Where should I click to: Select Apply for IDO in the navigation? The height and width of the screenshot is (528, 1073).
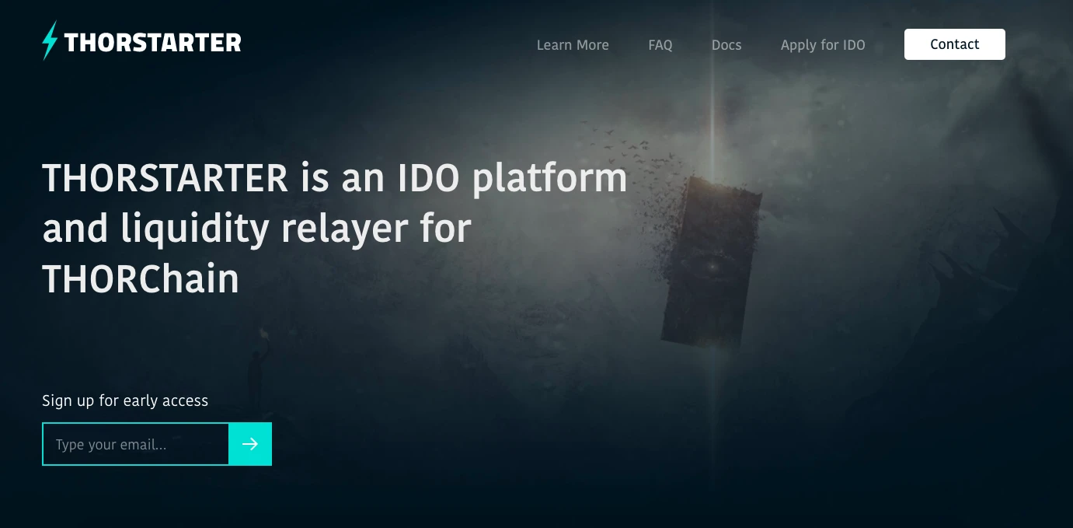823,45
